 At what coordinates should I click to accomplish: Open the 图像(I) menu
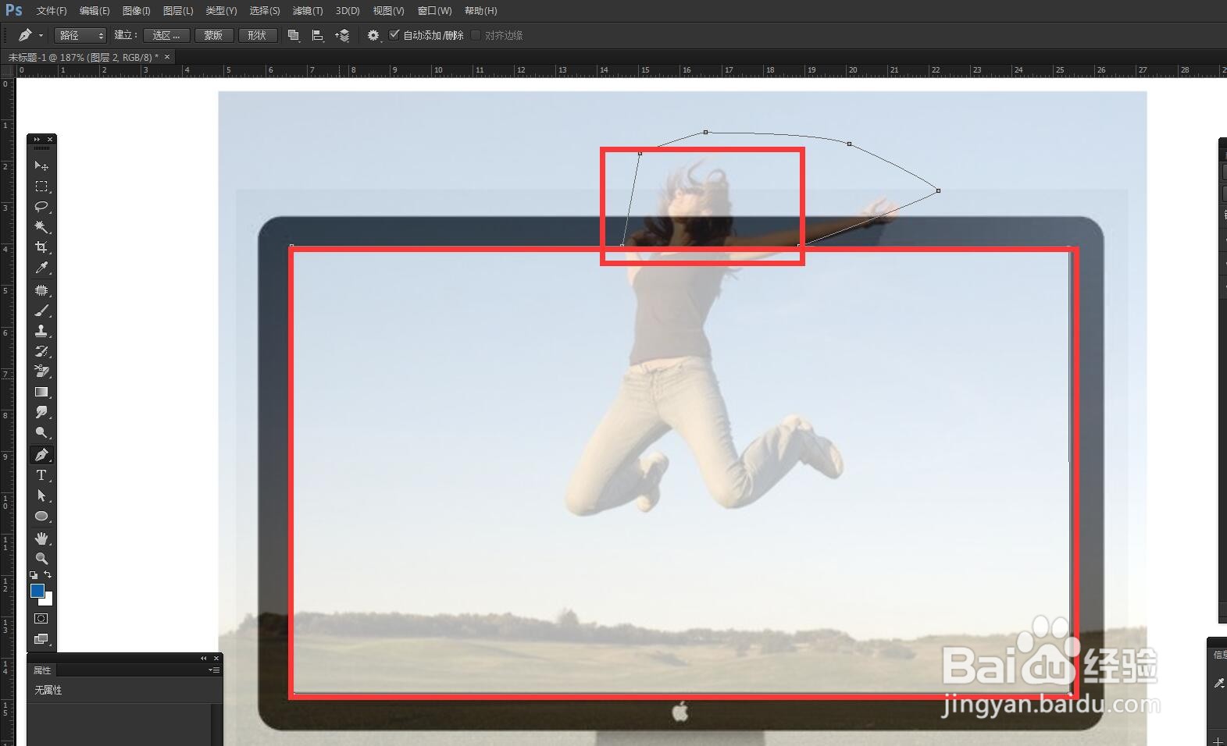(136, 11)
